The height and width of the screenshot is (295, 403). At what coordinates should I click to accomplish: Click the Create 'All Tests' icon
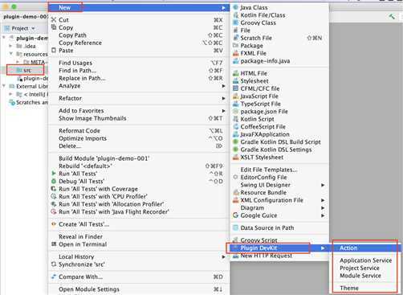click(x=54, y=224)
